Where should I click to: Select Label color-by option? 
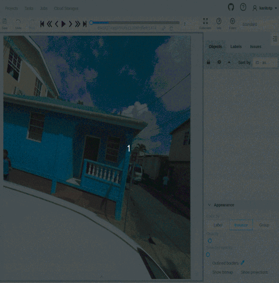tap(218, 225)
